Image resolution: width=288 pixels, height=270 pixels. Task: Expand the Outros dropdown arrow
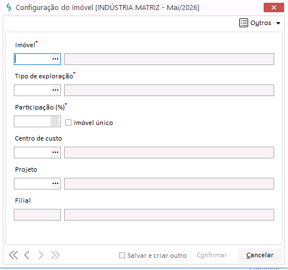tap(278, 23)
